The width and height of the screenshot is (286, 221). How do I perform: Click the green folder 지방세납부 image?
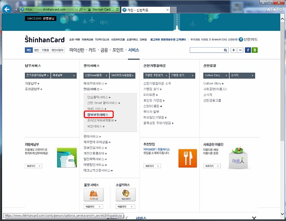click(x=67, y=157)
